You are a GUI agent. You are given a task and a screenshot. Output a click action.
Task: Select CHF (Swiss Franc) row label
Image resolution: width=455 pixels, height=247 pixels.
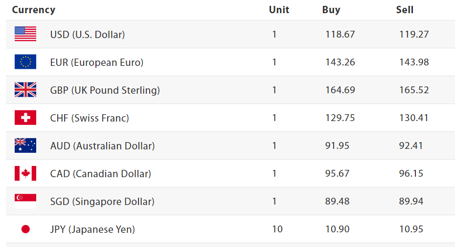[90, 118]
